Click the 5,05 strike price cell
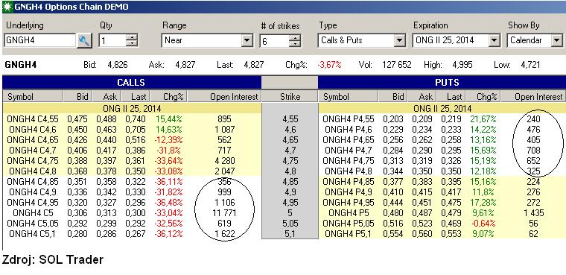Viewport: 566px width, 275px height. [290, 224]
